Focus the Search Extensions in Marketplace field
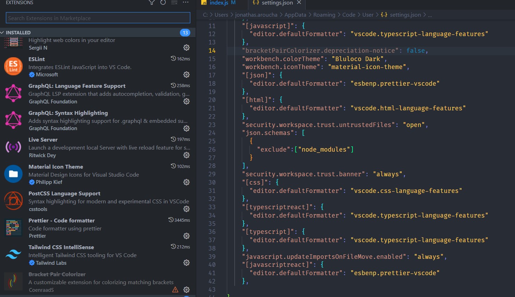The width and height of the screenshot is (515, 297). click(98, 18)
